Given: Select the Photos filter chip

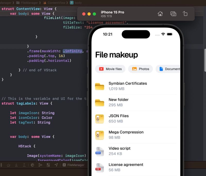Looking at the screenshot, I should pyautogui.click(x=140, y=69).
